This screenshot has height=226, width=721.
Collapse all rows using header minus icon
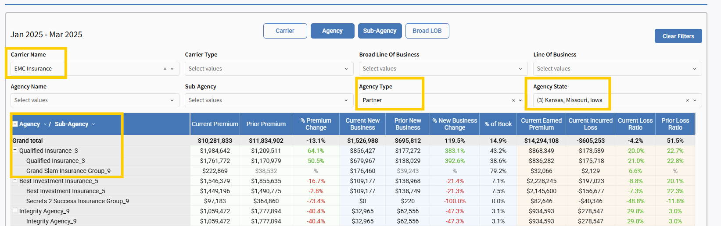pos(15,124)
